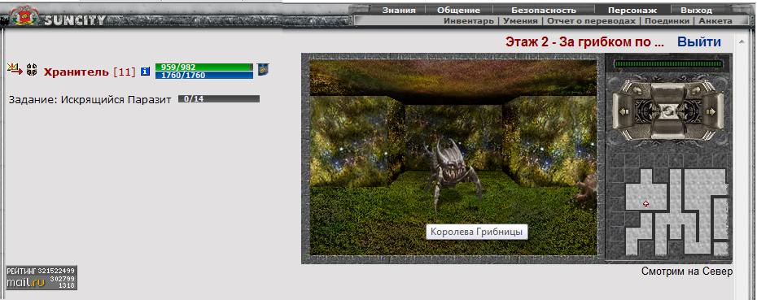The height and width of the screenshot is (300, 757).
Task: Attack the Королева Грибницы monster
Action: 453,175
